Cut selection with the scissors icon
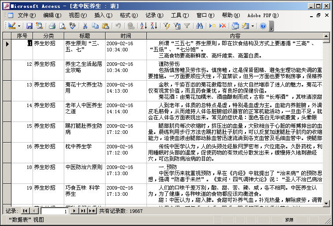The height and width of the screenshot is (226, 333). 85,26
